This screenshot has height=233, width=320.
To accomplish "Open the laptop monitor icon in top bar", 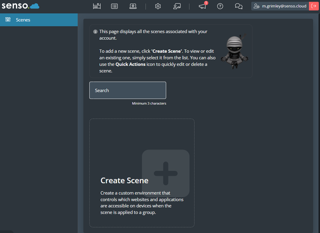I will click(x=133, y=6).
